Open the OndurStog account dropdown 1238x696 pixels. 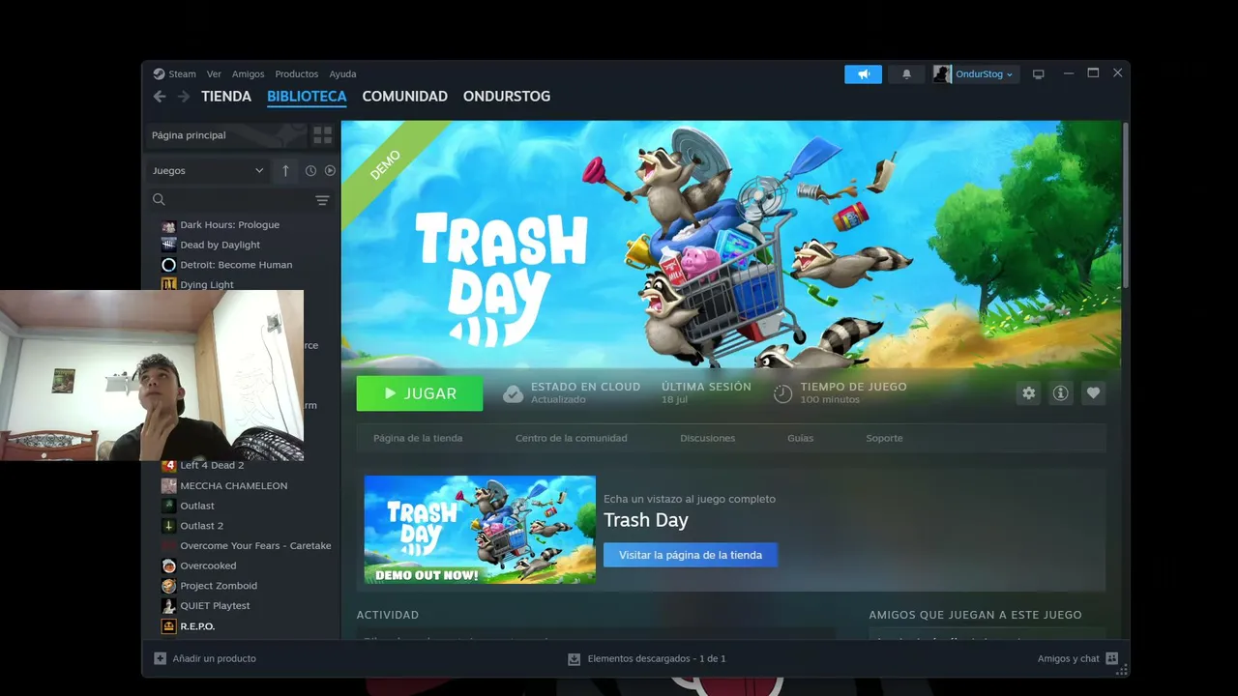click(985, 74)
